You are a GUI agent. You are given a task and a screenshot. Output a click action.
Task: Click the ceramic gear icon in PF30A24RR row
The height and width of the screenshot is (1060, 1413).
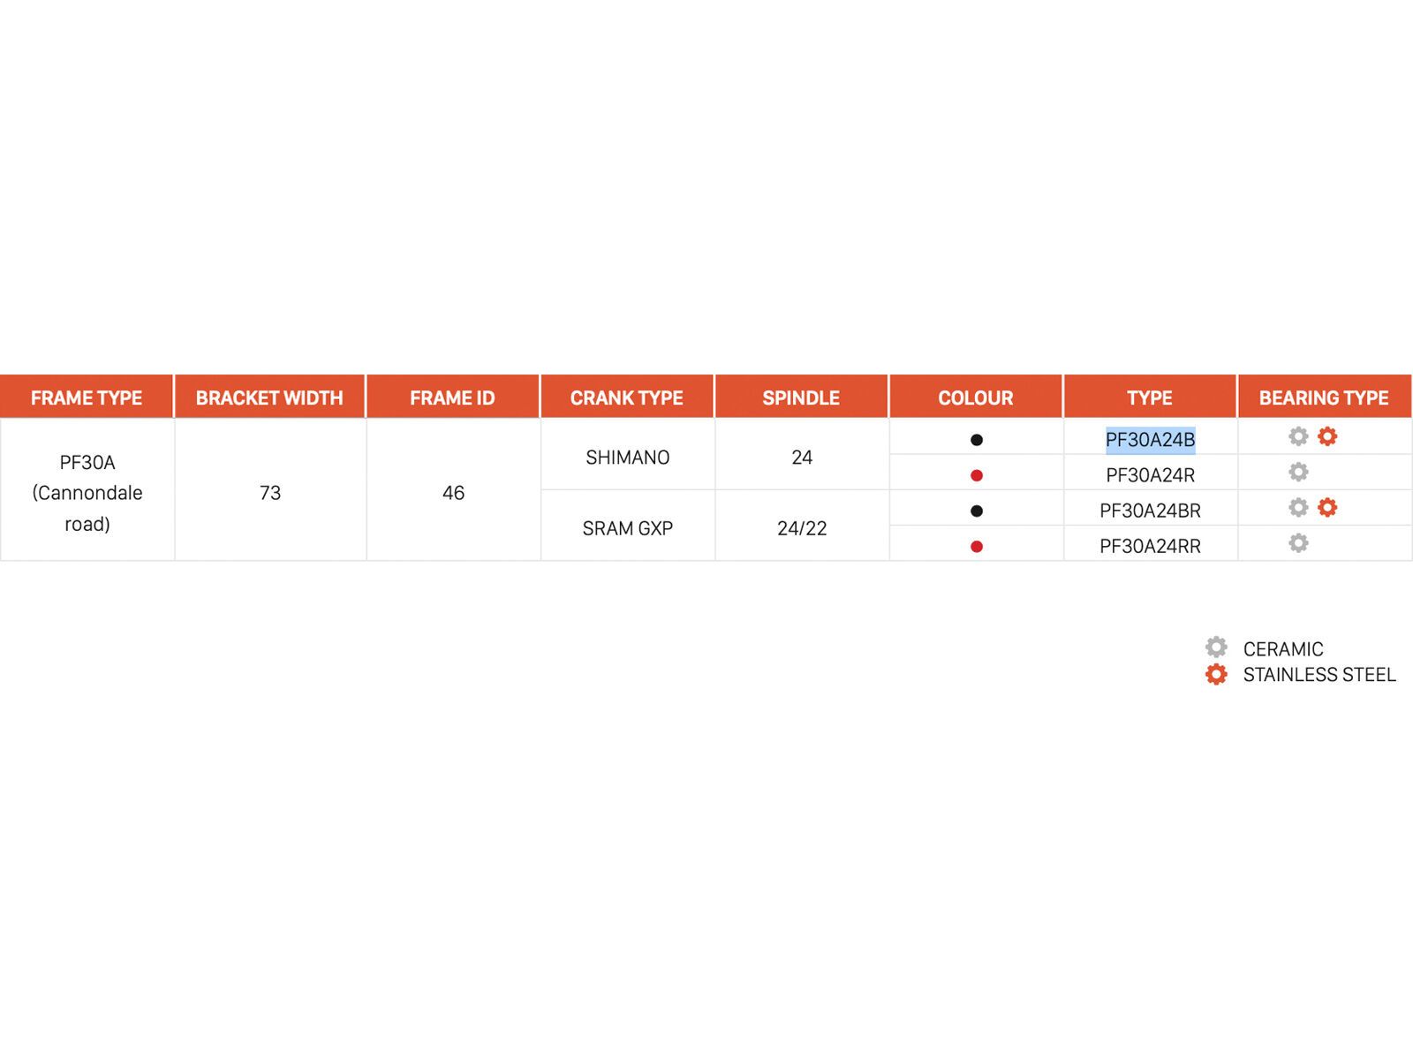pyautogui.click(x=1298, y=543)
